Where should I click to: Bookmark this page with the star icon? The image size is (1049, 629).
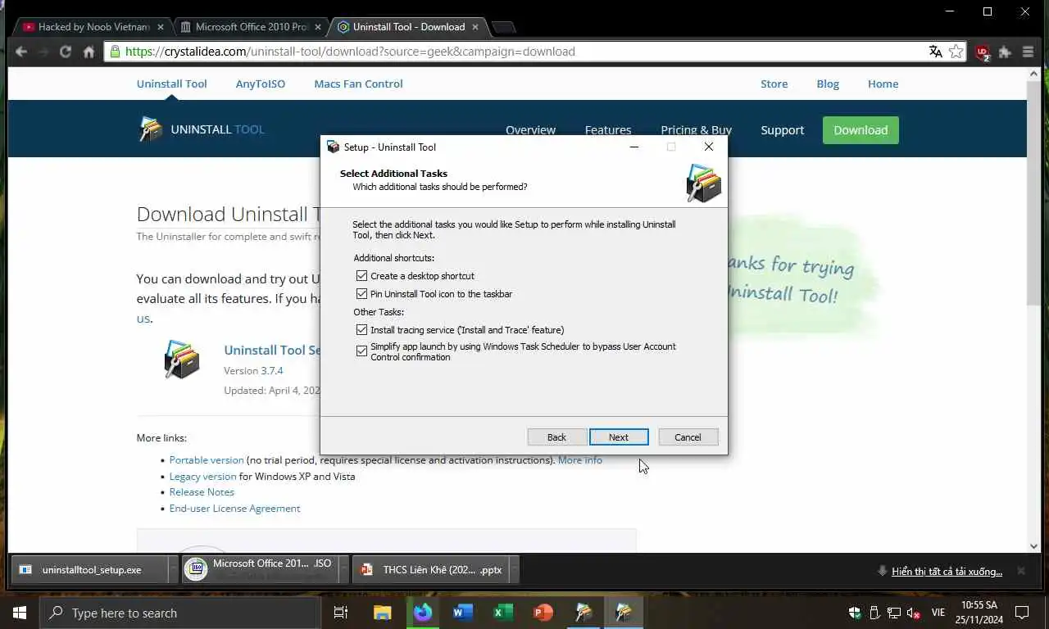[x=956, y=52]
